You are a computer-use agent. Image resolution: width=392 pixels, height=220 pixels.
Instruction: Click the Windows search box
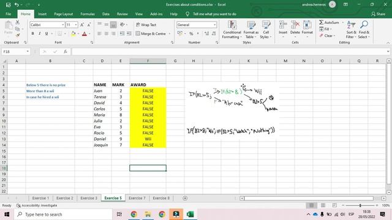pos(63,215)
